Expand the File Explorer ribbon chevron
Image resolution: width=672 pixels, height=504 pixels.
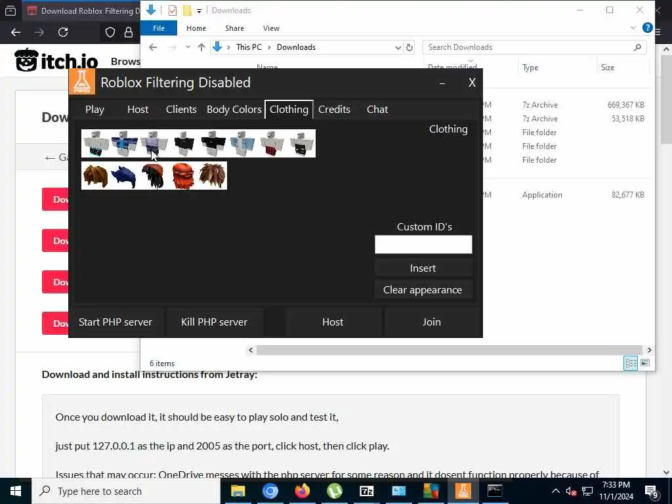point(633,28)
